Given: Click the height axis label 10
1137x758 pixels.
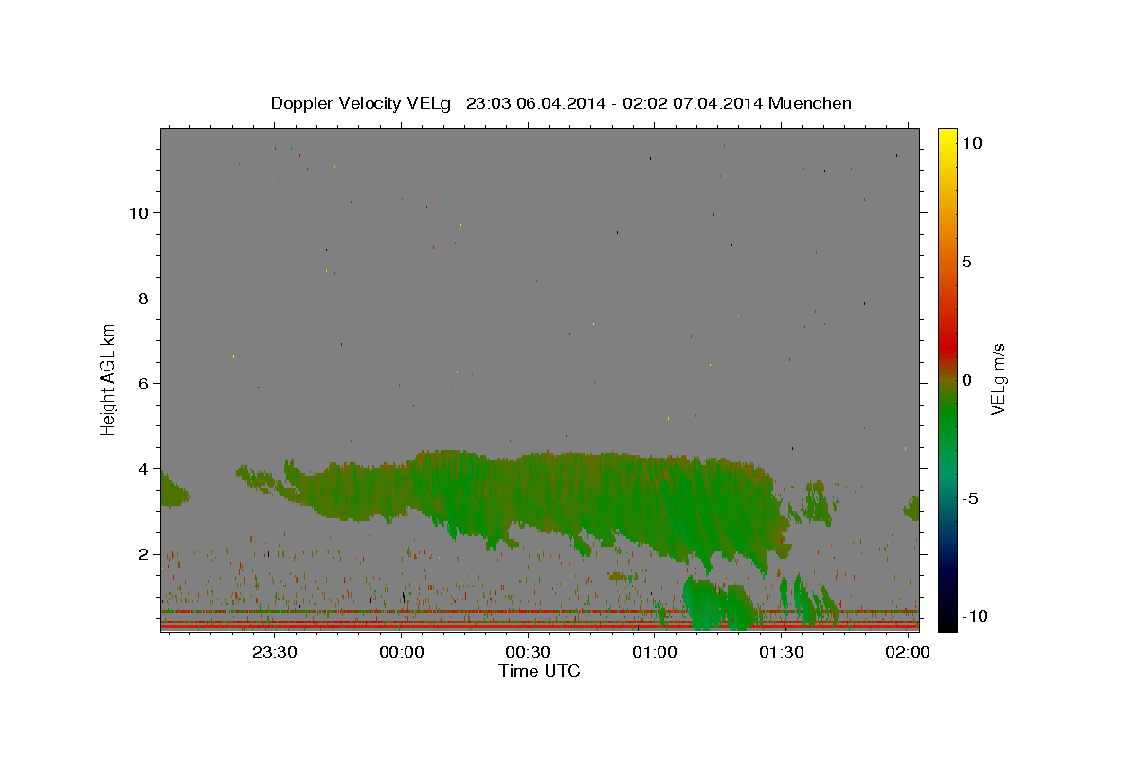Looking at the screenshot, I should pyautogui.click(x=137, y=212).
